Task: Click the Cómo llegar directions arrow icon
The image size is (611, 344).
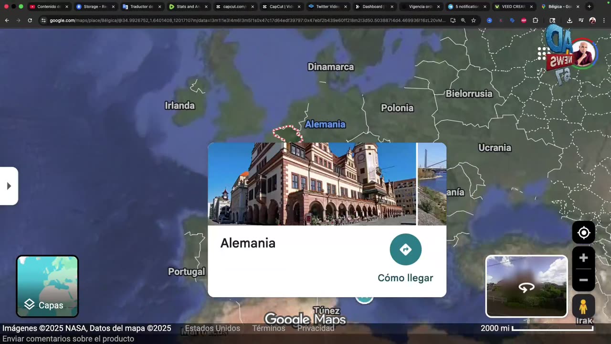Action: [x=405, y=249]
